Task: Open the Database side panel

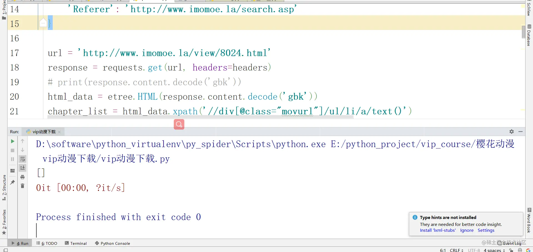Action: click(529, 35)
